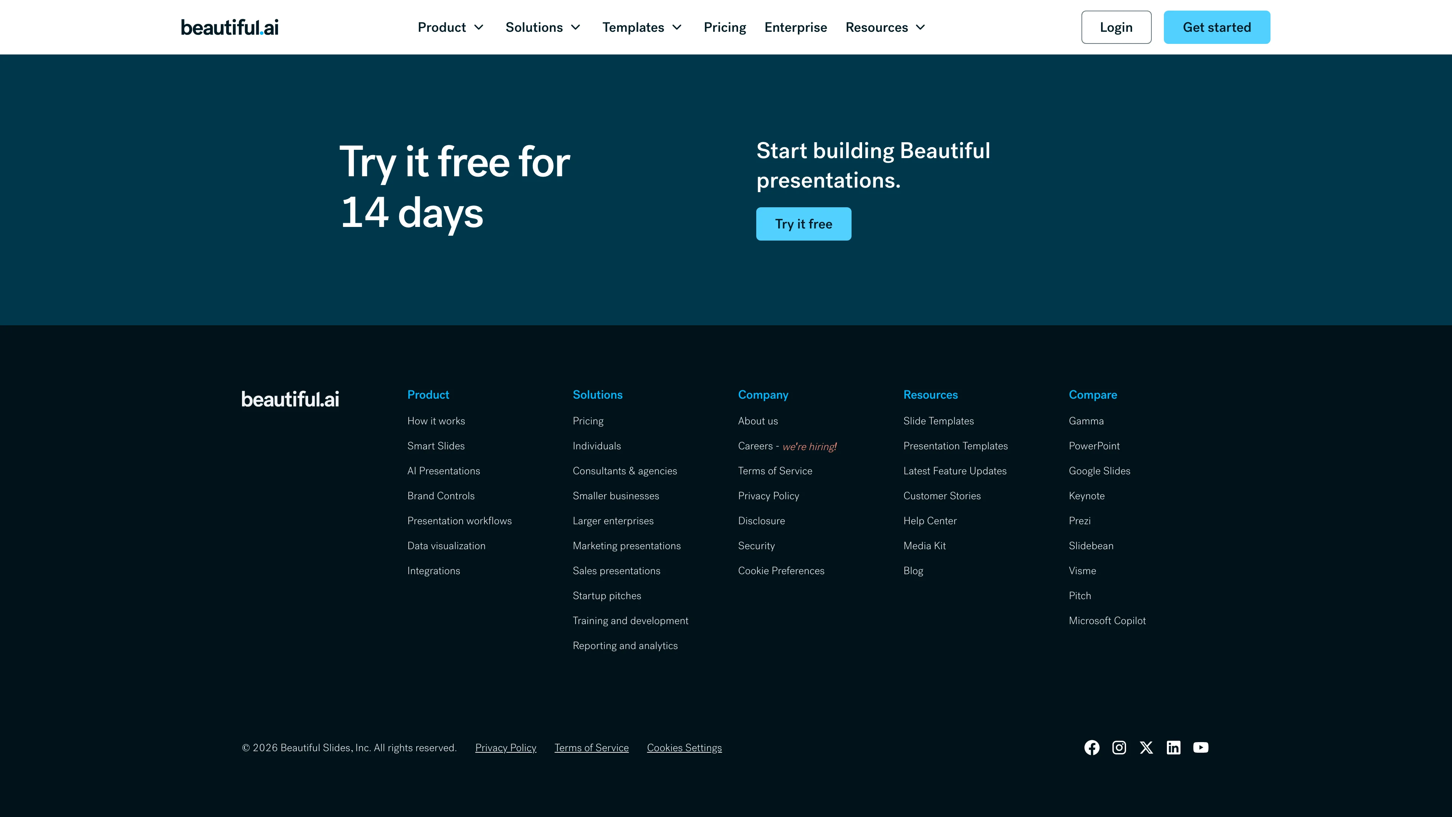Compare with Visme link

tap(1082, 571)
